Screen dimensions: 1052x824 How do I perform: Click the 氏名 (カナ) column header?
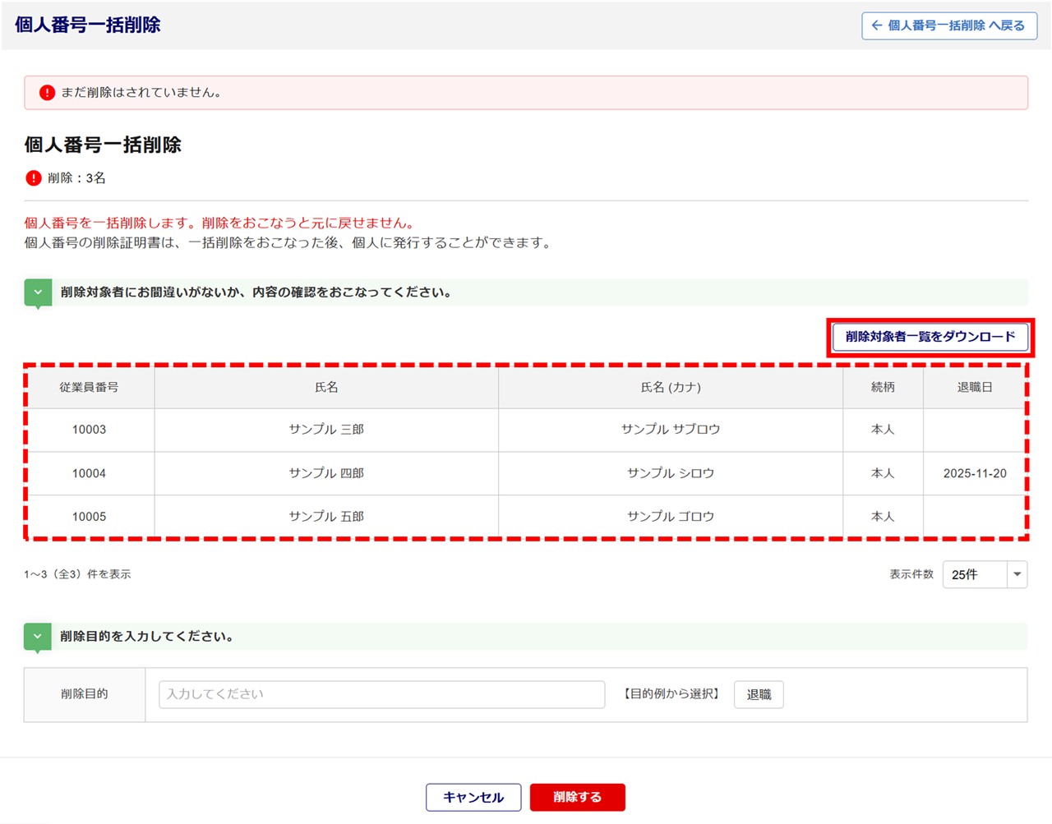pos(671,388)
